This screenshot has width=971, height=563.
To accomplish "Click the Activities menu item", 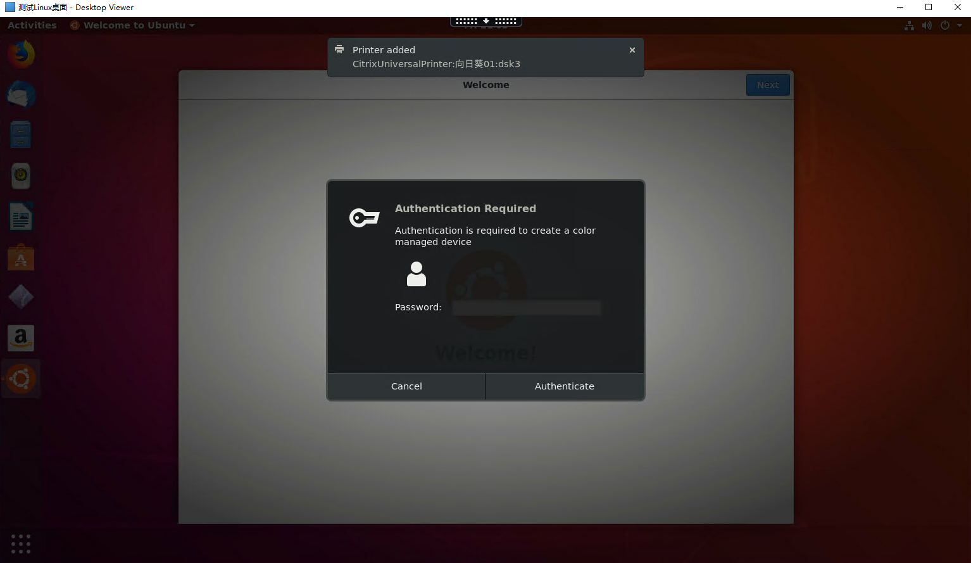I will click(x=32, y=25).
